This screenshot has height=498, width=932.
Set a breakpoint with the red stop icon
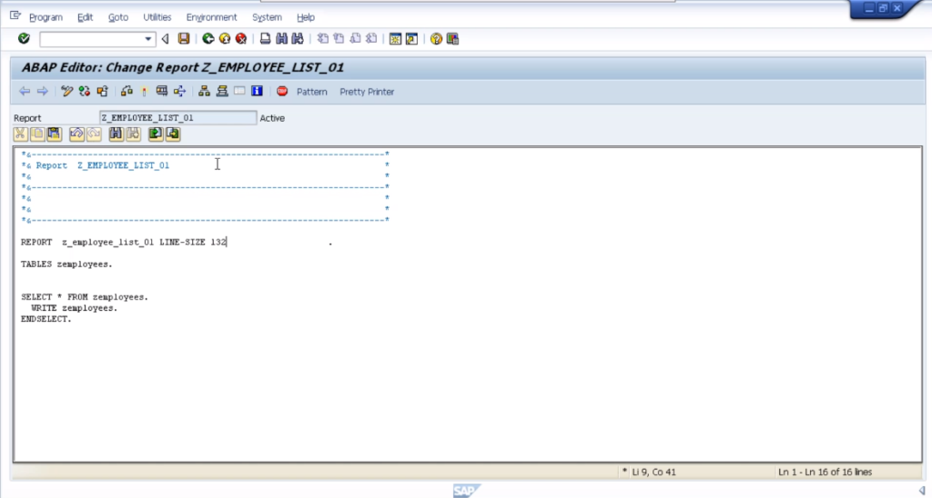point(282,92)
